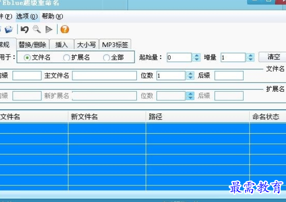This screenshot has height=202, width=286.
Task: Open the 帮助(H) menu
Action: click(x=53, y=17)
